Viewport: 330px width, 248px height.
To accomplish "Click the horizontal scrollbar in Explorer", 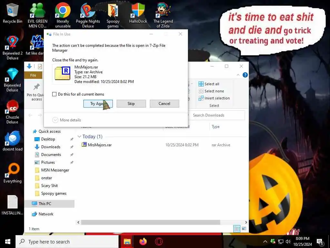I will (151, 222).
